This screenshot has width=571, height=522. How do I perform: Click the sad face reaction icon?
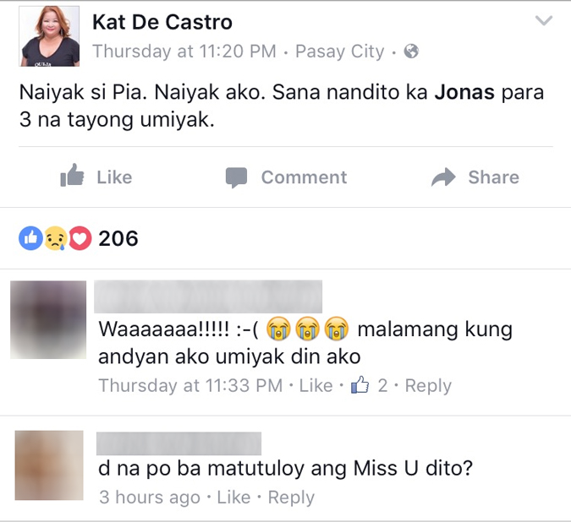pyautogui.click(x=55, y=238)
